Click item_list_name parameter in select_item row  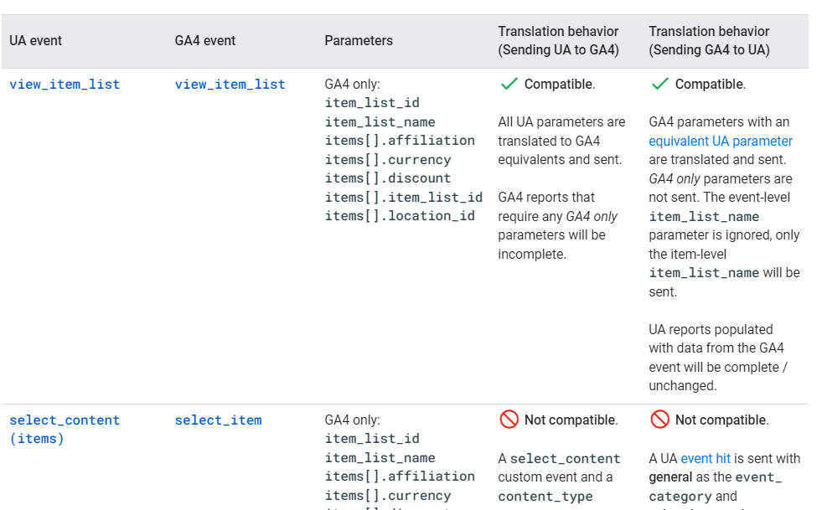tap(380, 458)
